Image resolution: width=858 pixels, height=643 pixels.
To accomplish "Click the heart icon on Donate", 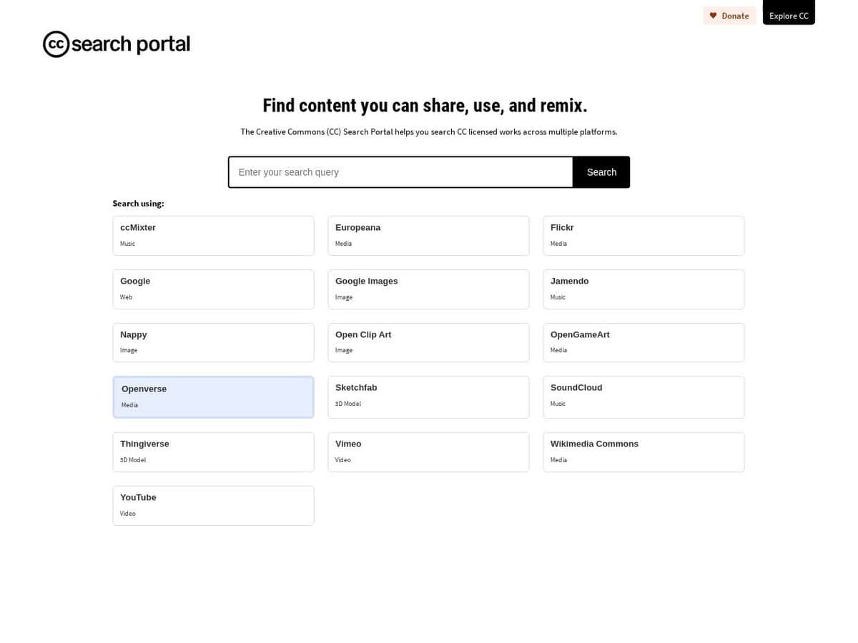I will (713, 16).
